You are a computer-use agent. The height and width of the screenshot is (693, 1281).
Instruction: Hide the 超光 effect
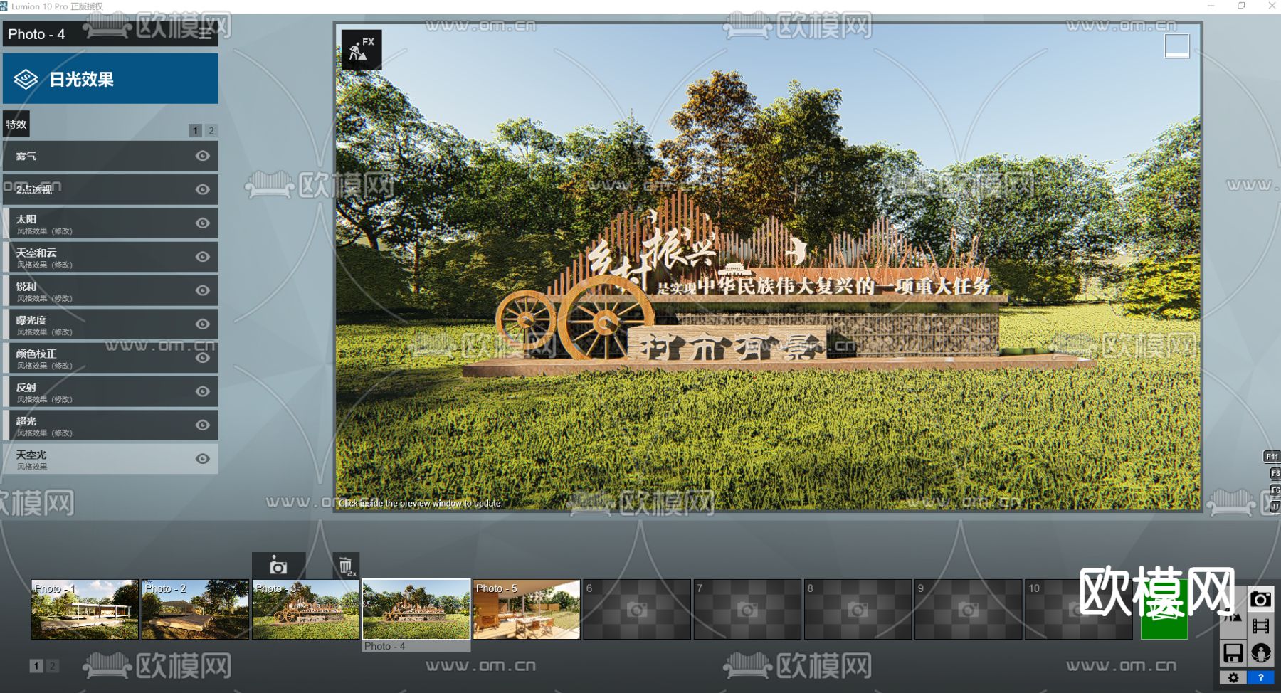pos(203,425)
